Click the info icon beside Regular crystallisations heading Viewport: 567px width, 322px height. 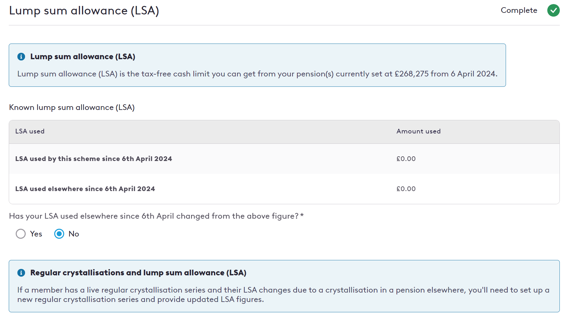pyautogui.click(x=21, y=273)
